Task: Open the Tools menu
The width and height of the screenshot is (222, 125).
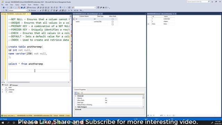Action: tap(29, 5)
